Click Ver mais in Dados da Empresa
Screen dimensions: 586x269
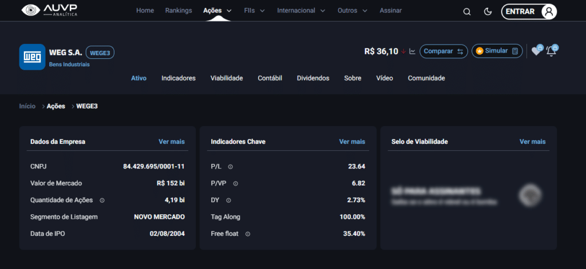pos(172,142)
